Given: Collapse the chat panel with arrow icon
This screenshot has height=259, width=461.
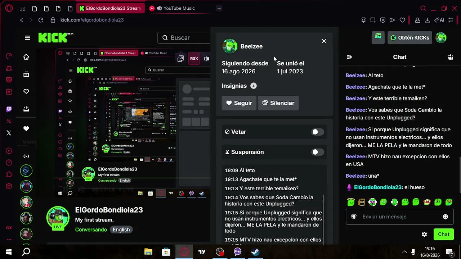Looking at the screenshot, I should (x=349, y=57).
